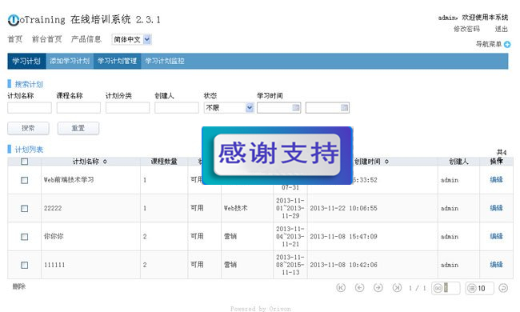The height and width of the screenshot is (312, 520).
Task: Open the navigation menu plus icon
Action: (507, 44)
